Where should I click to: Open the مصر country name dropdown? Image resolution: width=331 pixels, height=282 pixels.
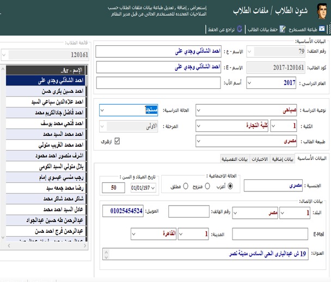[x=235, y=213]
